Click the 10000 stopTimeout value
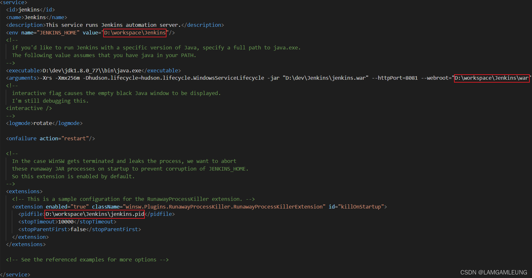Viewport: 532px width, 278px height. point(66,222)
